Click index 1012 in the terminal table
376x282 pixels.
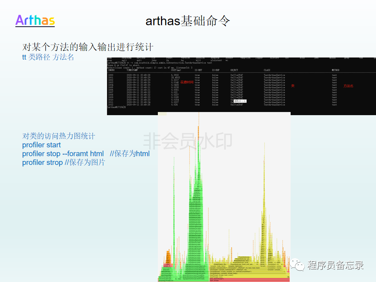(x=110, y=105)
